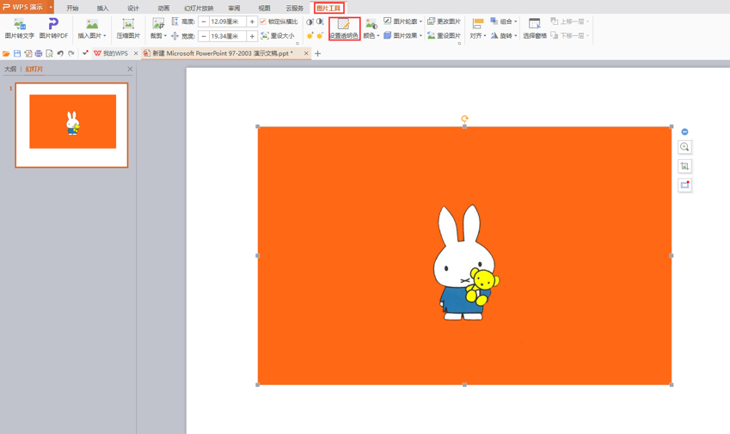Image resolution: width=730 pixels, height=434 pixels.
Task: Click the 宽度 width field showing 19.34厘米
Action: tap(228, 36)
